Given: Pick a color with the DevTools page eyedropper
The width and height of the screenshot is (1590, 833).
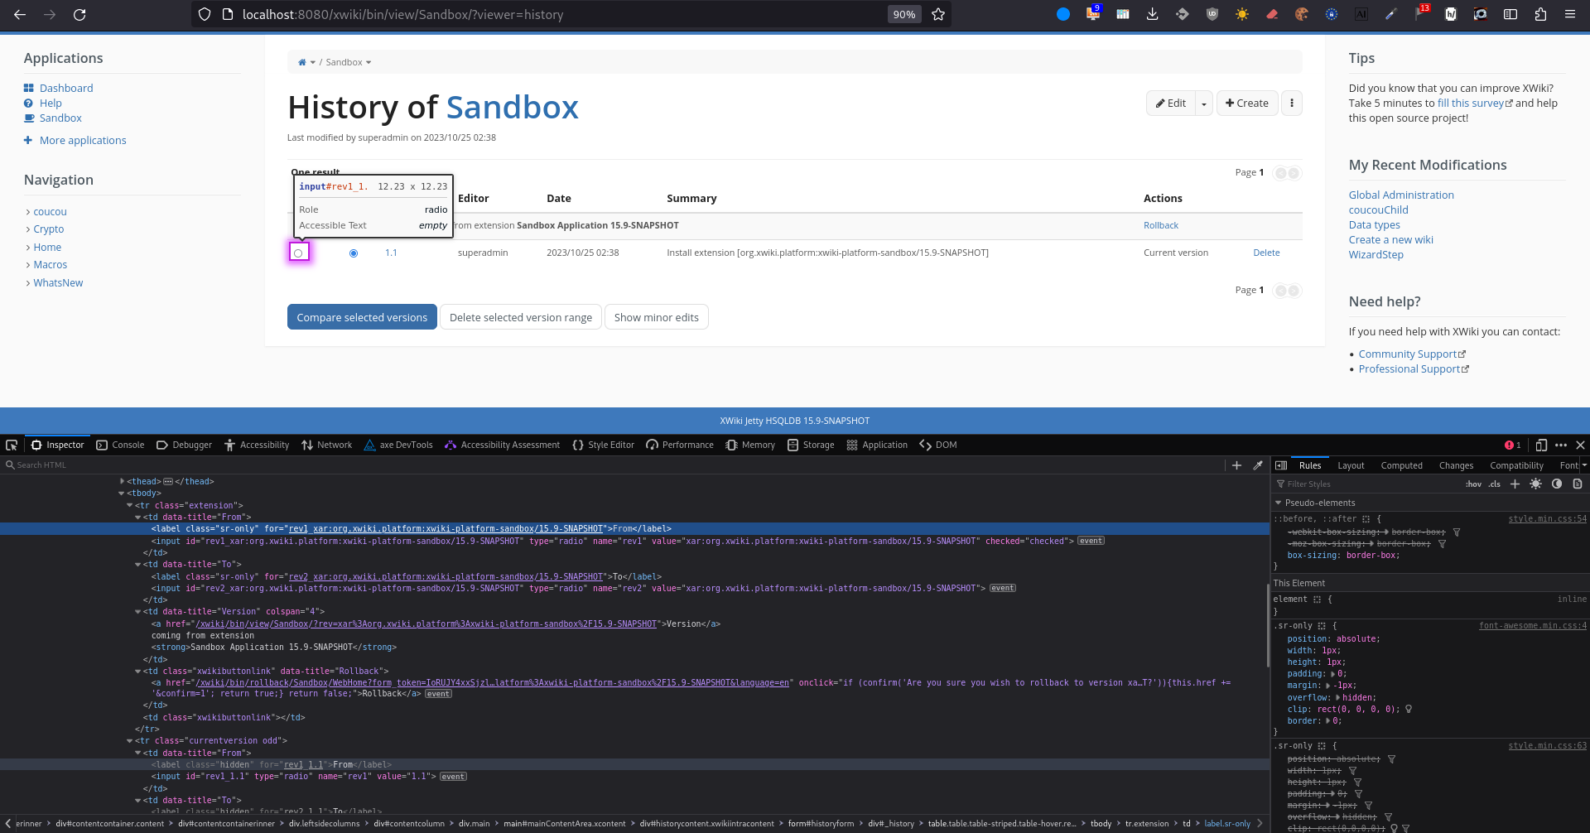Looking at the screenshot, I should pos(1258,465).
